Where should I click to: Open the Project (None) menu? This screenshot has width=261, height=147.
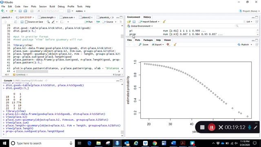(x=249, y=11)
